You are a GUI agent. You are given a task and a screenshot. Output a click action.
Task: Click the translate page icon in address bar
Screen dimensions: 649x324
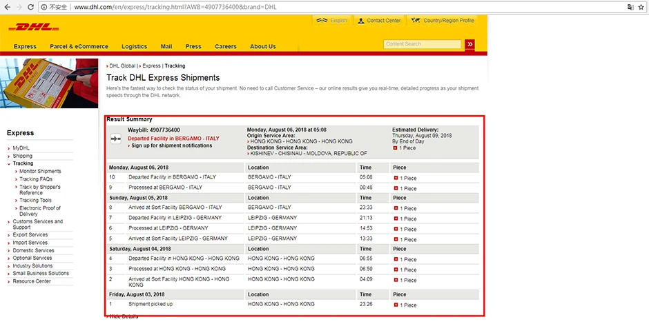pyautogui.click(x=630, y=7)
